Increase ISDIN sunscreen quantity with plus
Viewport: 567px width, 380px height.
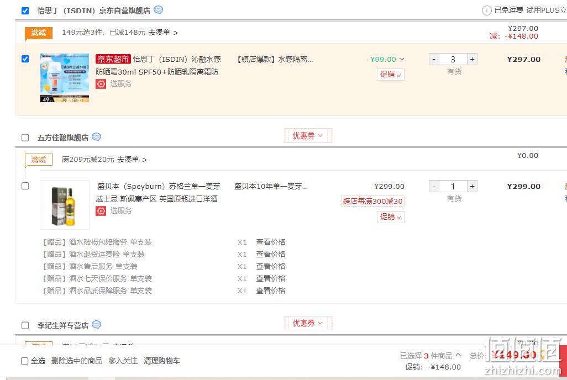pyautogui.click(x=472, y=59)
